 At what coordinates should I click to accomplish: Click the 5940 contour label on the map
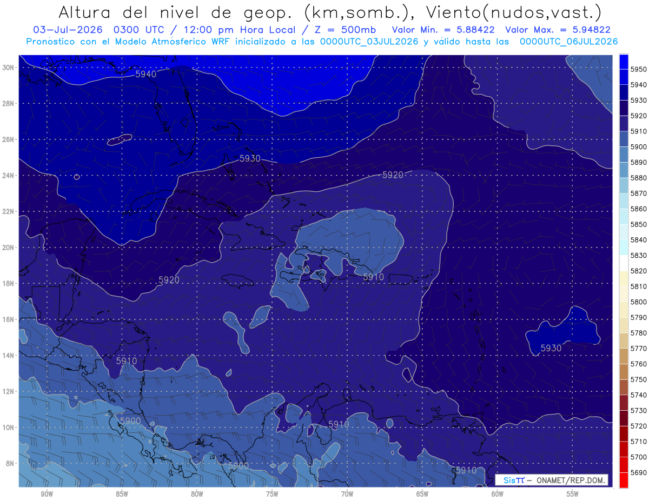[x=145, y=74]
